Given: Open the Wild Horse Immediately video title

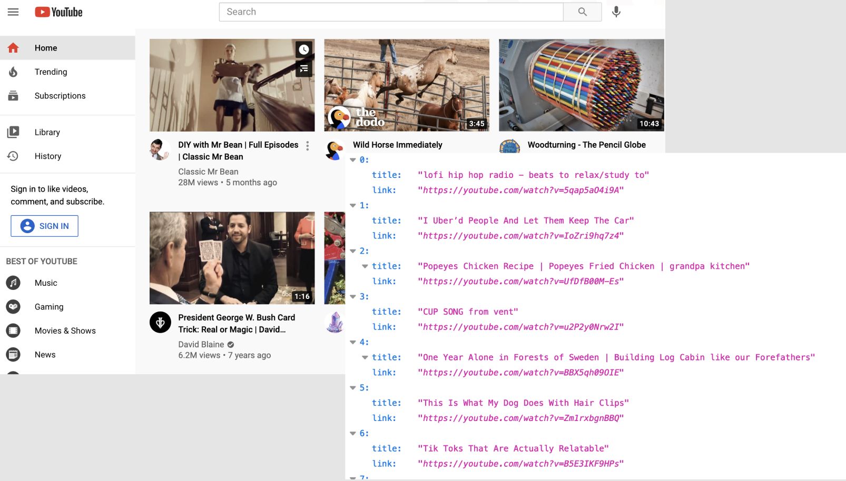Looking at the screenshot, I should [398, 145].
